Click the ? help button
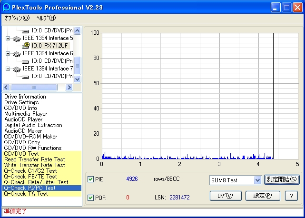Image resolution: width=305 pixels, height=218 pixels. pyautogui.click(x=291, y=196)
